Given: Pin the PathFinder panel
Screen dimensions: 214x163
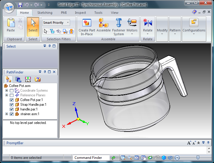Looking at the screenshot, I should click(x=45, y=72).
